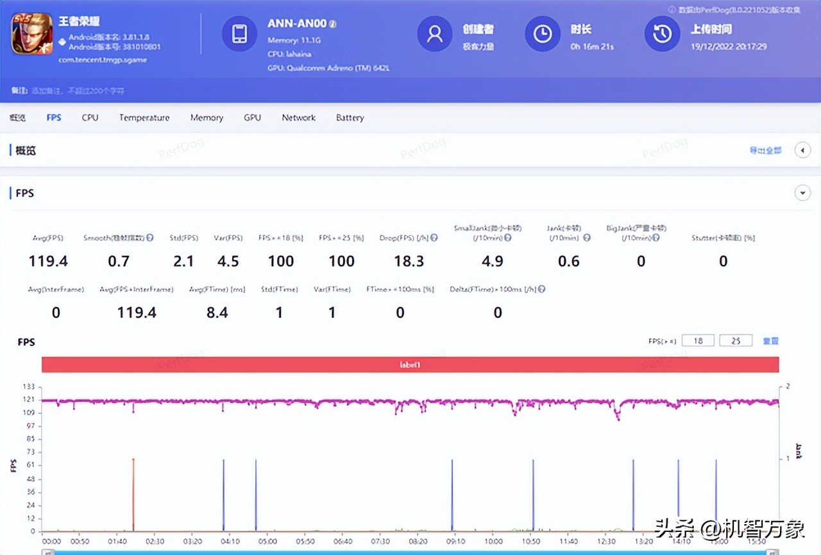Click the help icon beside SmallJank
The width and height of the screenshot is (821, 555).
point(507,238)
